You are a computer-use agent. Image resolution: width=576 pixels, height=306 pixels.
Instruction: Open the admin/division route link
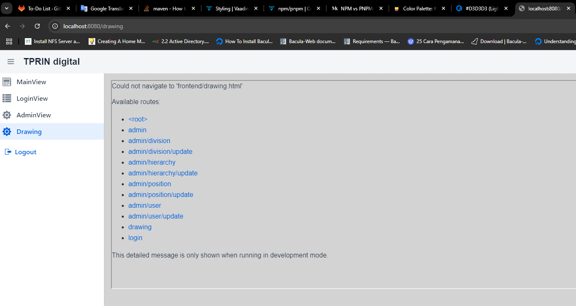tap(149, 141)
